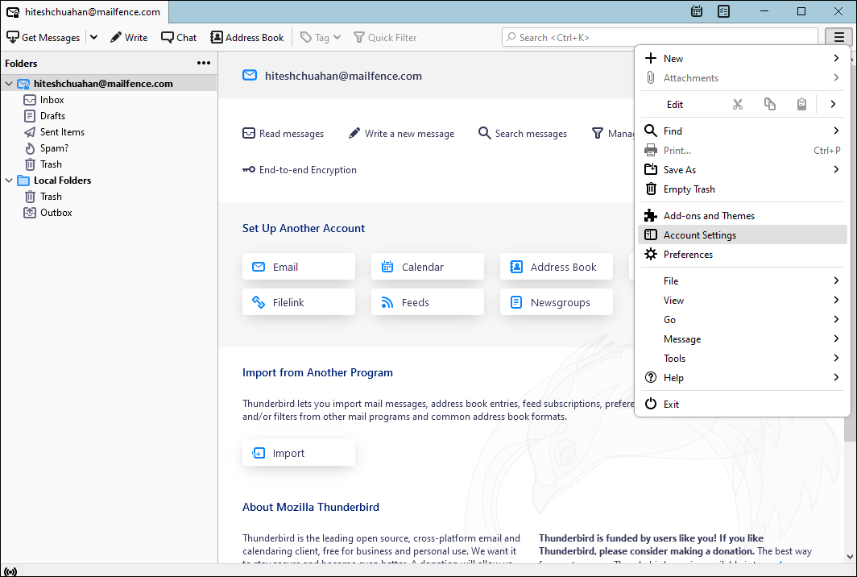This screenshot has height=577, width=857.
Task: Click the online status icon in status bar
Action: pyautogui.click(x=10, y=571)
